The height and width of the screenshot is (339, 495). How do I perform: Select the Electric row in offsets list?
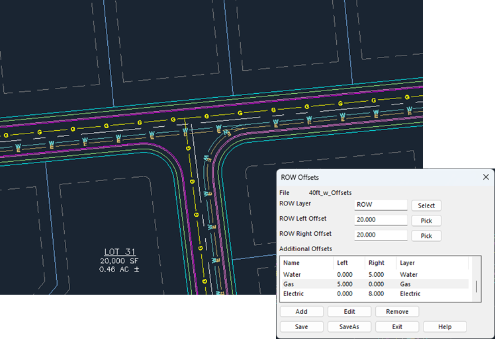pyautogui.click(x=375, y=293)
